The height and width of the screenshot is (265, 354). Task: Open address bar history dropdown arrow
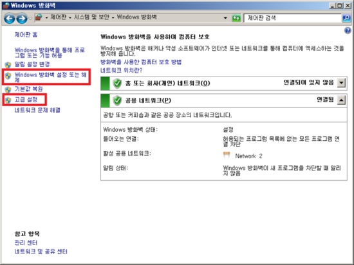(225, 18)
